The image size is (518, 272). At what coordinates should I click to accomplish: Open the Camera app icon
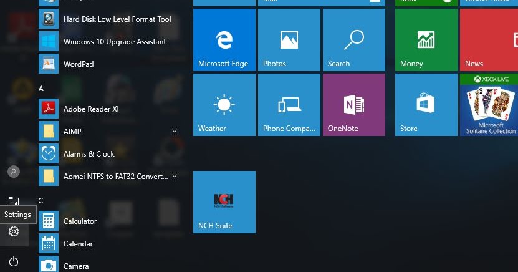pyautogui.click(x=49, y=265)
